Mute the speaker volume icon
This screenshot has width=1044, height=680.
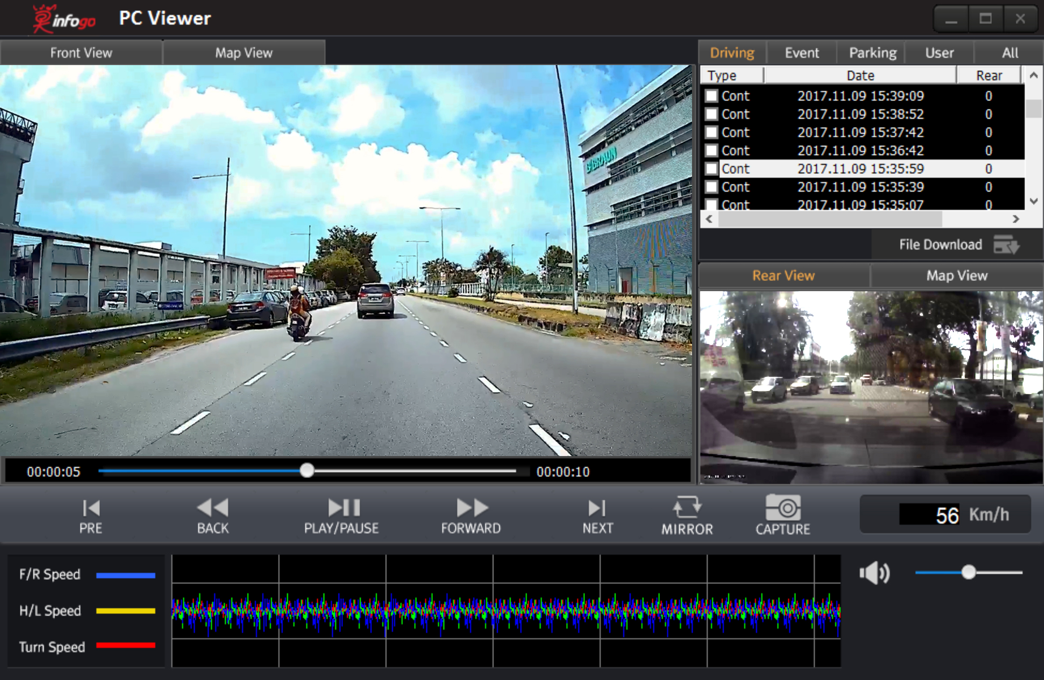[874, 573]
